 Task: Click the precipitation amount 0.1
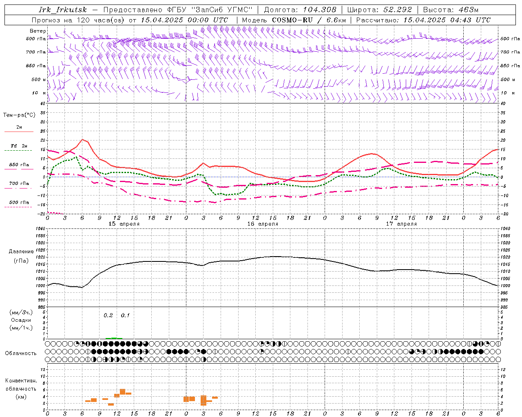click(x=125, y=316)
